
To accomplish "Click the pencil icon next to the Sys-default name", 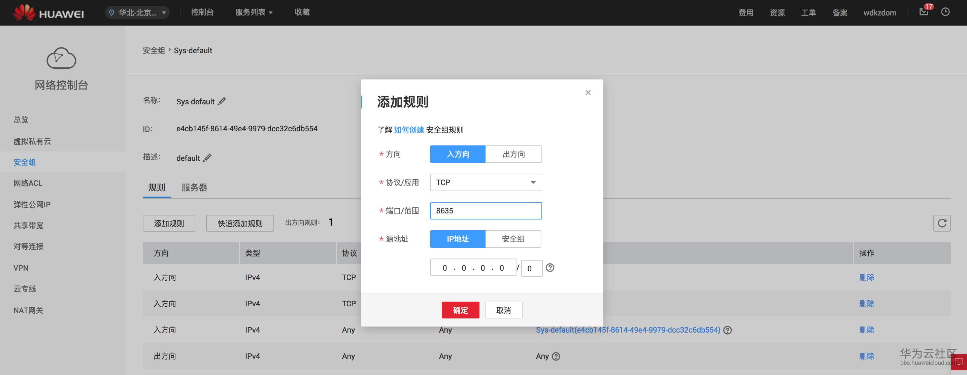I will [222, 101].
